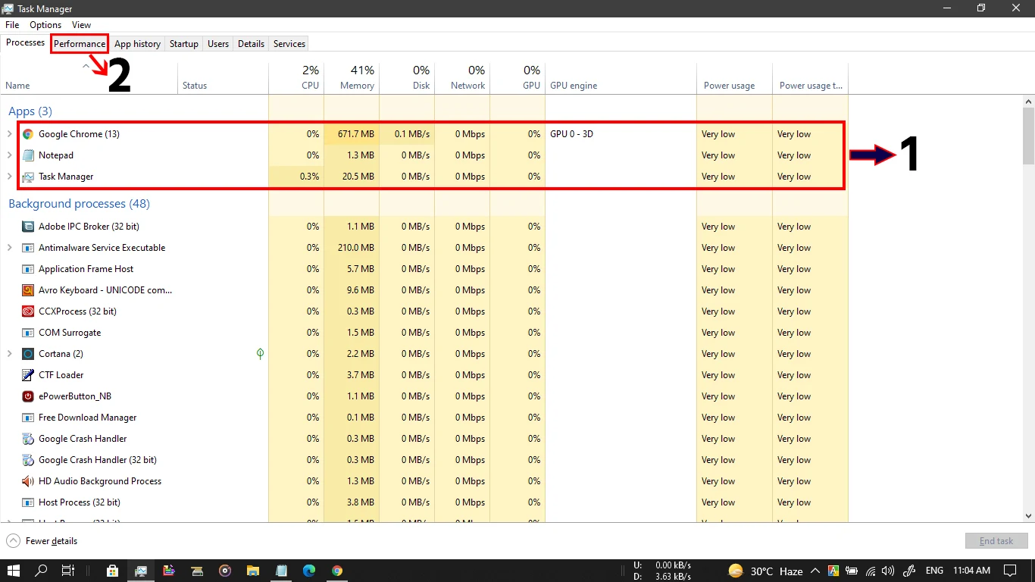Viewport: 1035px width, 582px height.
Task: Sort by the GPU engine column header
Action: [x=621, y=78]
